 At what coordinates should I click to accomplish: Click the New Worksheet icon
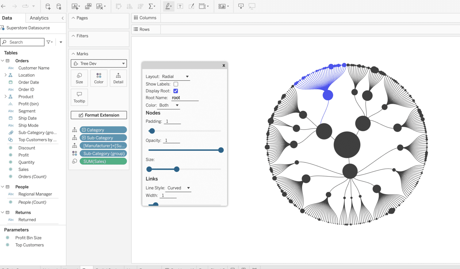75,6
